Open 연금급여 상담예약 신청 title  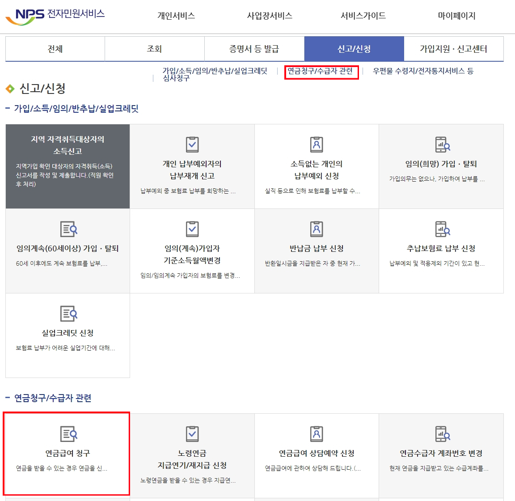pyautogui.click(x=317, y=453)
